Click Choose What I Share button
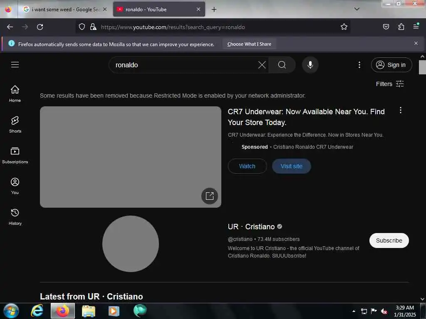Screen dimensions: 426x319 point(249,44)
